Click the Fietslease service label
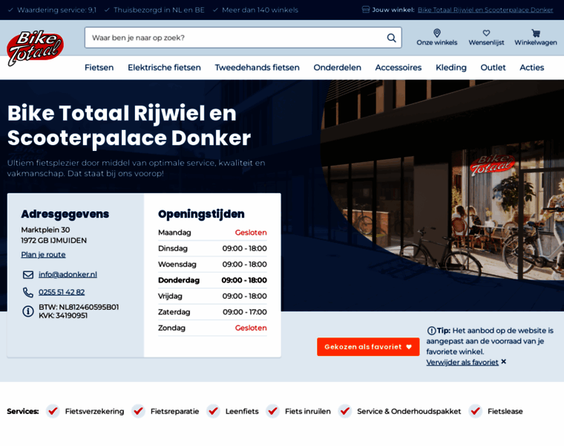The height and width of the screenshot is (446, 564). coord(505,411)
